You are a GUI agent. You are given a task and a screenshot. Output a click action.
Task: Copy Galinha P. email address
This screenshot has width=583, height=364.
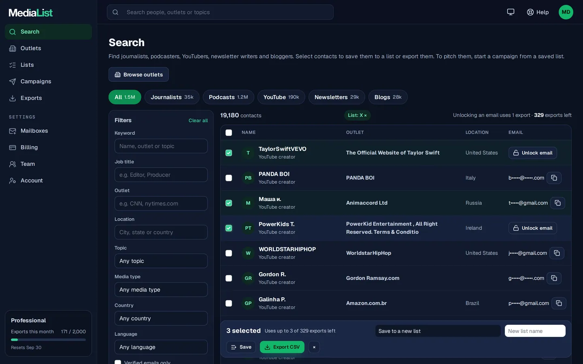pos(559,303)
